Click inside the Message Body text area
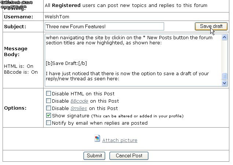This screenshot has width=233, height=165. pos(133,60)
